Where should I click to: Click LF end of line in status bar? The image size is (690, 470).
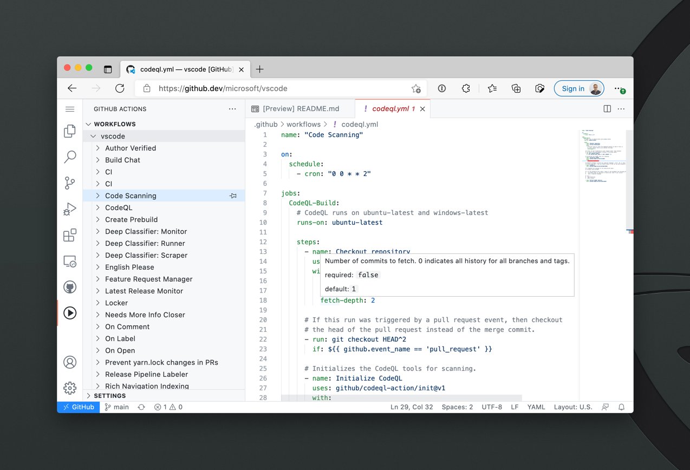click(515, 407)
